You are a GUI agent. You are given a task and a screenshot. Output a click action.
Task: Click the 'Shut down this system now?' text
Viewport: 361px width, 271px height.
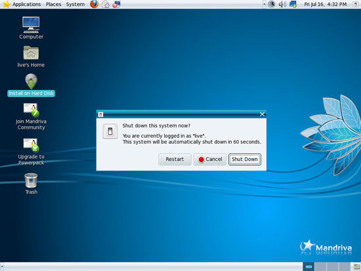(x=156, y=126)
